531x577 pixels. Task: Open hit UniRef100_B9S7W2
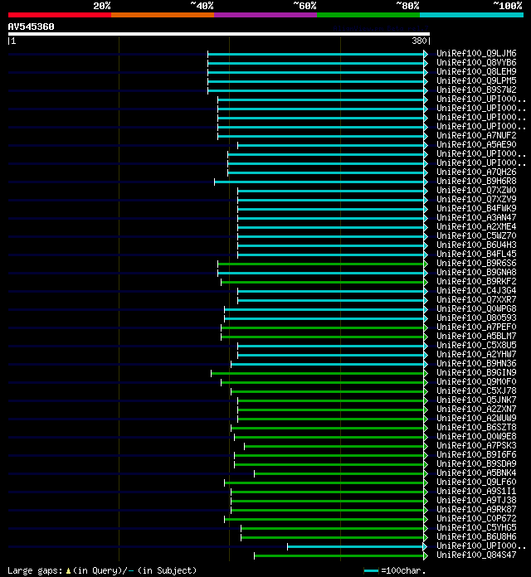point(476,90)
